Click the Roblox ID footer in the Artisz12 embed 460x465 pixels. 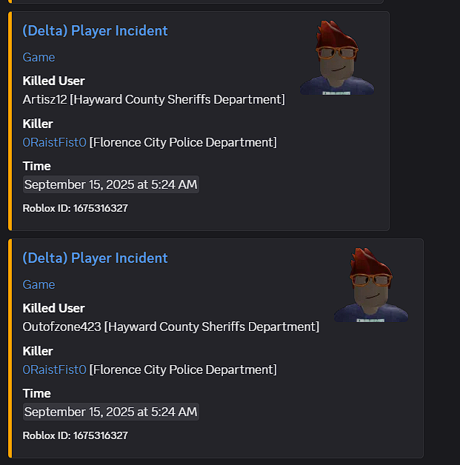point(75,208)
